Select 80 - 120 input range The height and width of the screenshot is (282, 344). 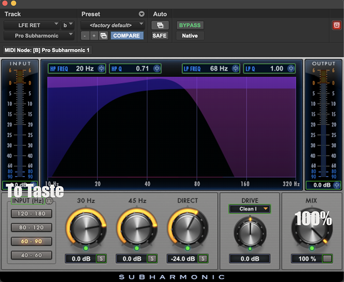pyautogui.click(x=31, y=227)
